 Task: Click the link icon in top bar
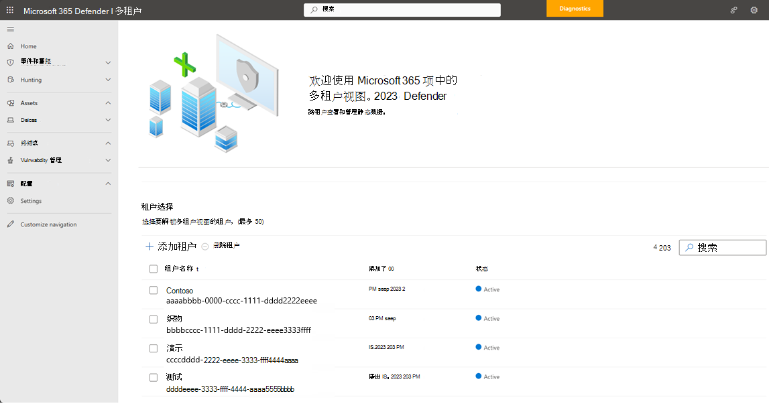click(x=733, y=10)
